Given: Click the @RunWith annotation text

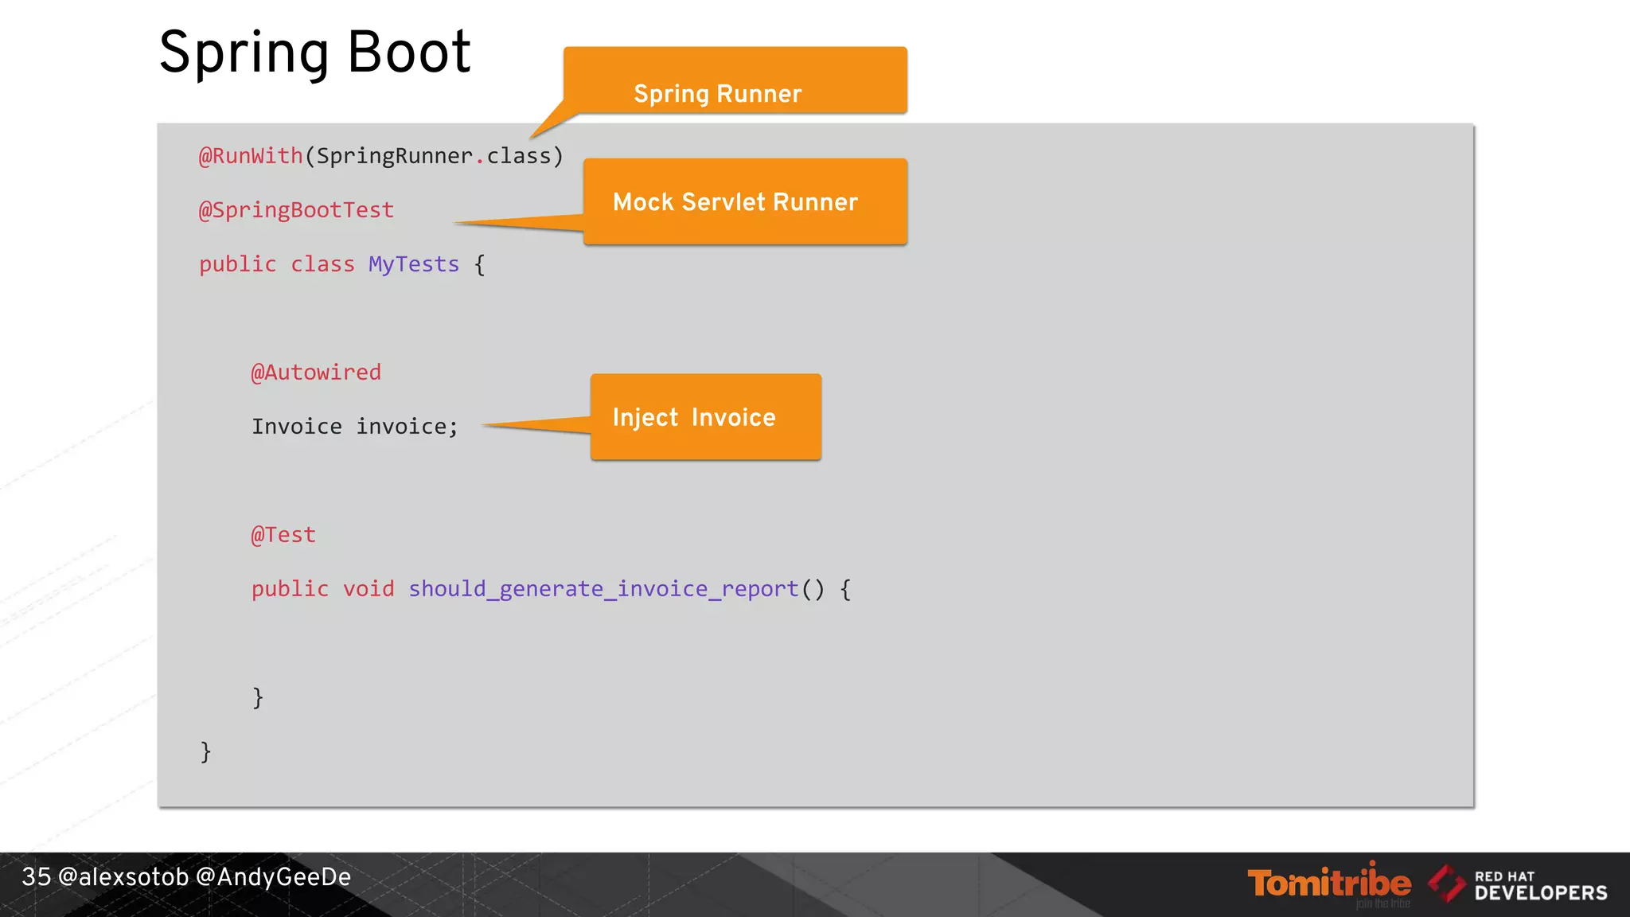Looking at the screenshot, I should (x=251, y=156).
